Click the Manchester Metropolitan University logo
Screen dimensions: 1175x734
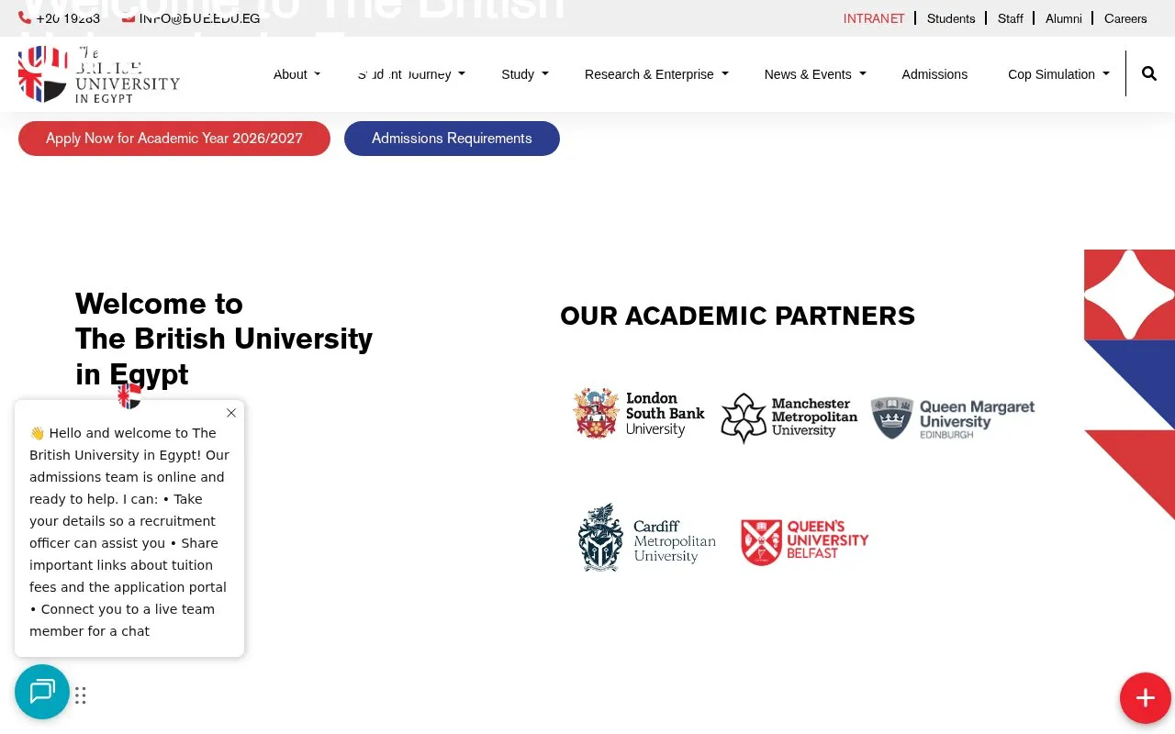(789, 417)
